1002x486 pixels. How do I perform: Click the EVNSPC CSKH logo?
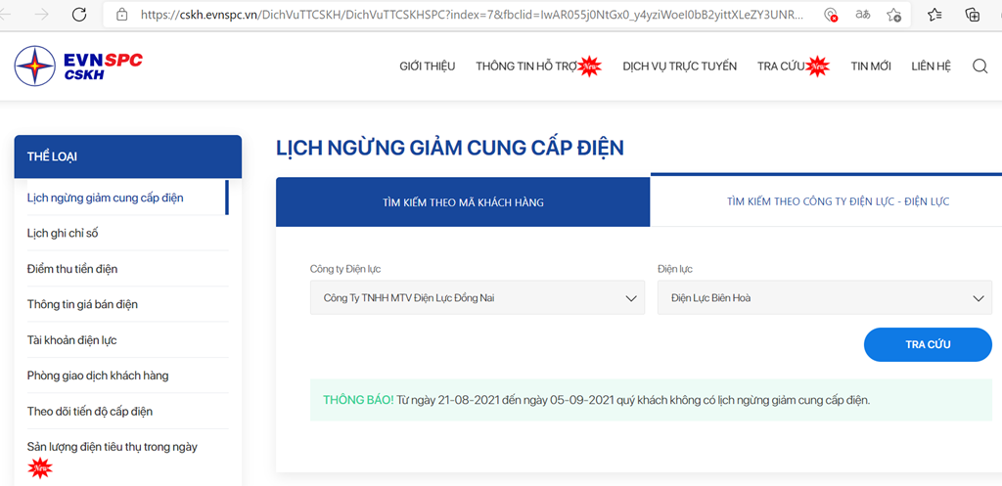click(x=78, y=66)
